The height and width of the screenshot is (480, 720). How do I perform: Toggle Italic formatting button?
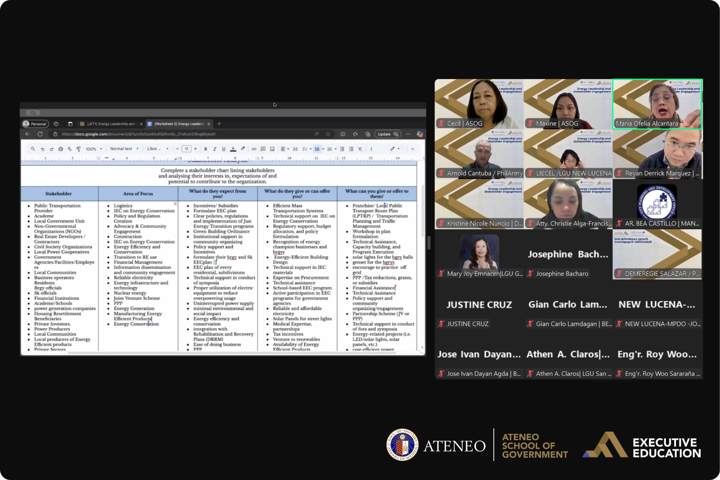[x=214, y=149]
